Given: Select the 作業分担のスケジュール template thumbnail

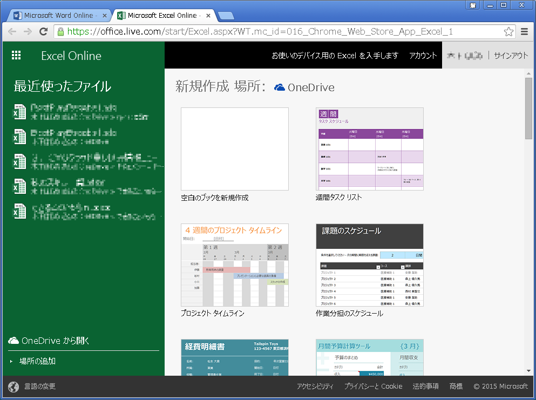Looking at the screenshot, I should tap(370, 265).
